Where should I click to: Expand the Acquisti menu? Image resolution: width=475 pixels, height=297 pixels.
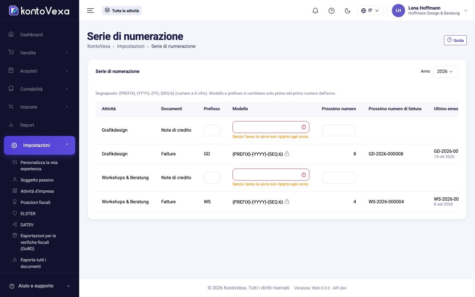[x=40, y=71]
